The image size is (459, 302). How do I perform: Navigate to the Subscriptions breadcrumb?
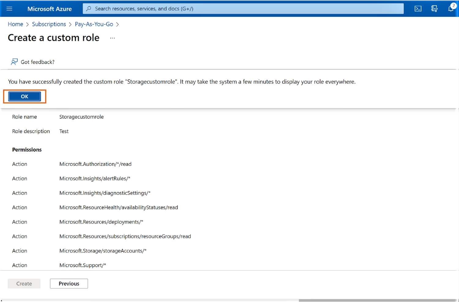49,24
